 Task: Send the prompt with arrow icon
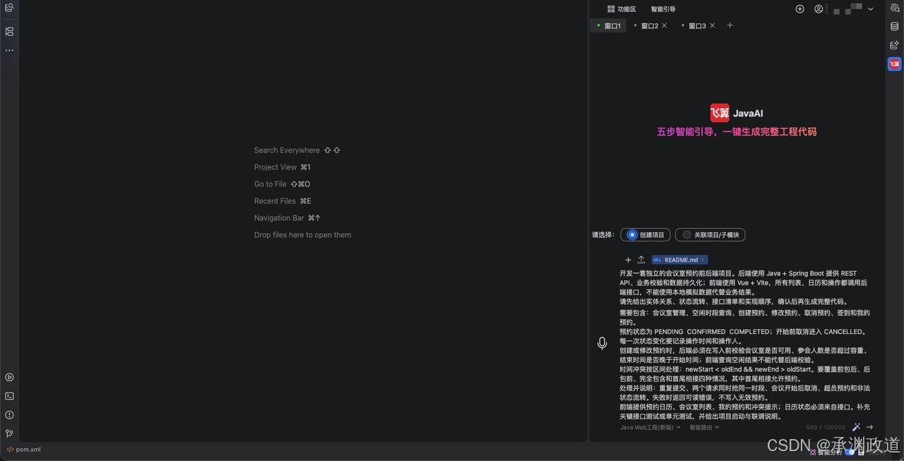click(x=870, y=427)
